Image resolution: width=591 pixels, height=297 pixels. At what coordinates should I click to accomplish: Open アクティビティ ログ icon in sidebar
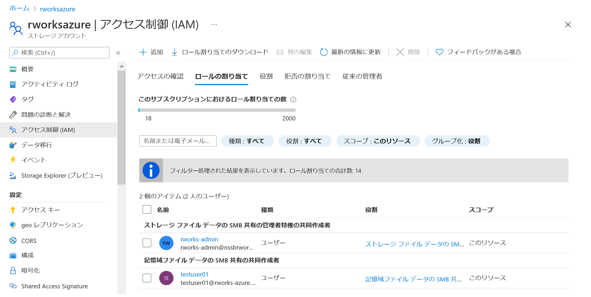13,84
